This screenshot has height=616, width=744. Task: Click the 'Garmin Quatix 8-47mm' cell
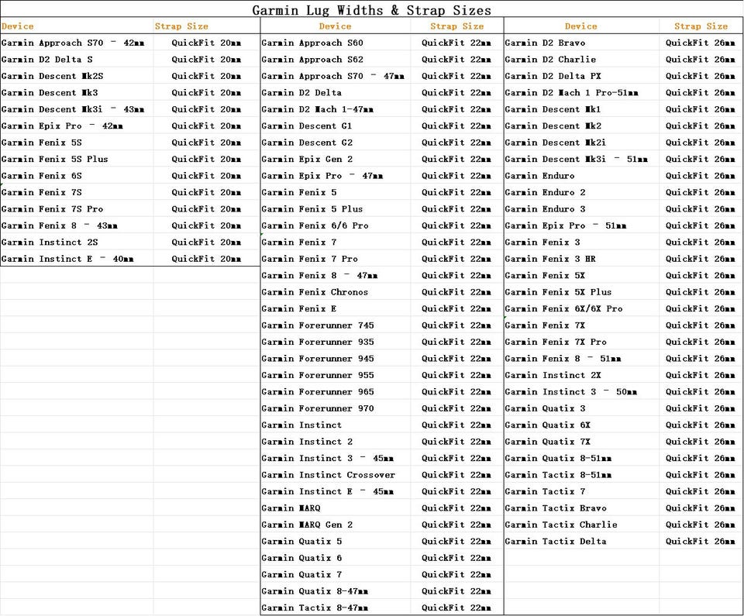coord(336,591)
